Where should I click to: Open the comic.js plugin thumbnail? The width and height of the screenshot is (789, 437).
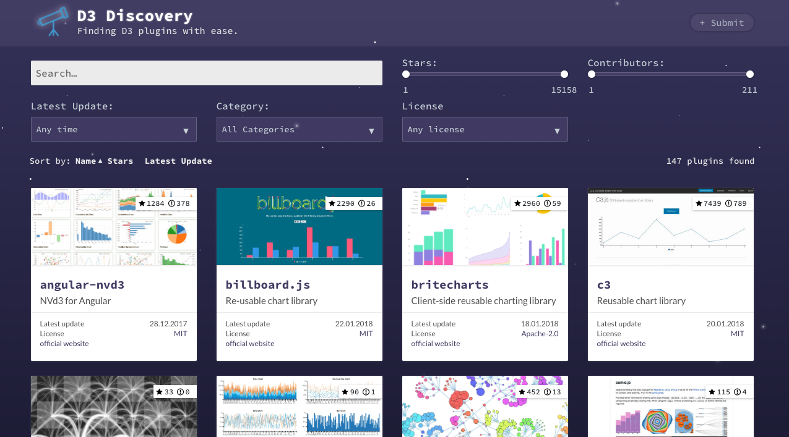coord(671,407)
